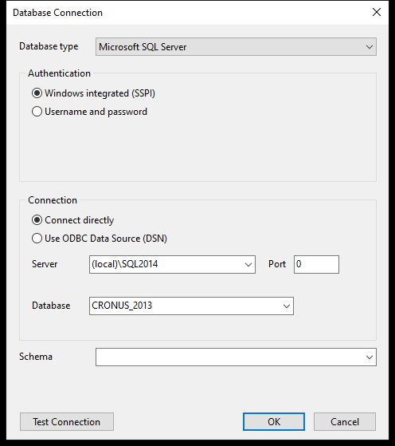Cancel the Database Connection dialog
The height and width of the screenshot is (446, 395).
[x=345, y=422]
